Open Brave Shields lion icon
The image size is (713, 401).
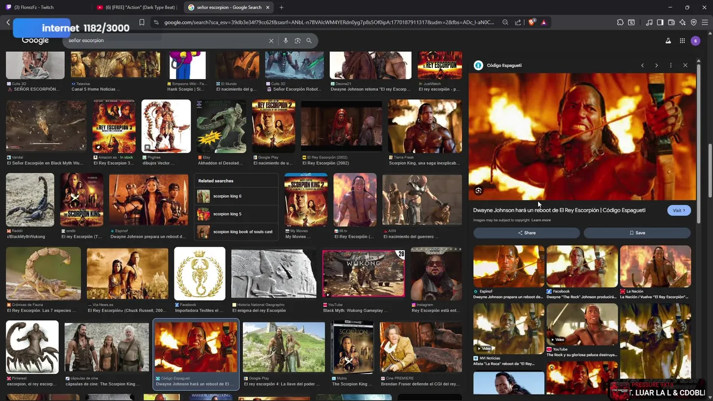[531, 22]
